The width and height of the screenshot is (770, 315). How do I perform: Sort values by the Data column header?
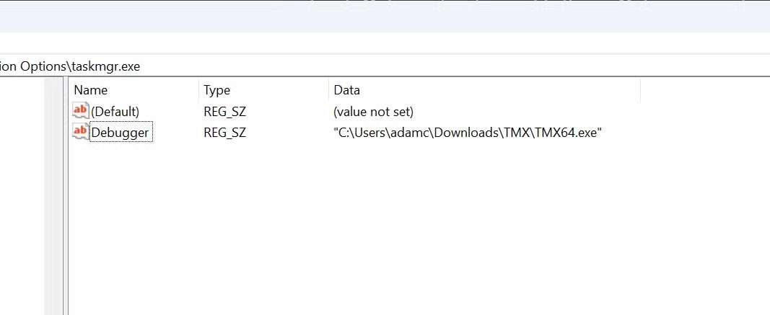pos(485,90)
